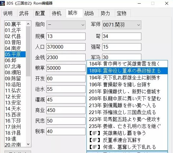Click the 商业 field showing 450
Screen dimensions: 173x153
(66, 110)
